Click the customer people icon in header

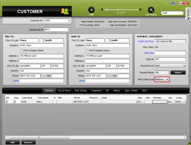pyautogui.click(x=65, y=11)
